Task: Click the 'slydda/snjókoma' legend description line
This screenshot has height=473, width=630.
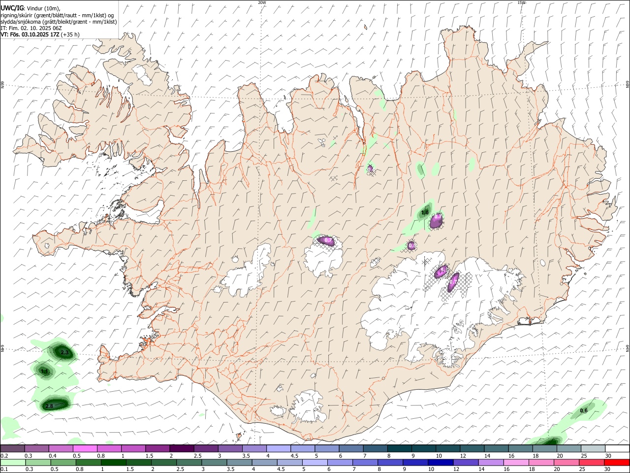Action: point(59,22)
